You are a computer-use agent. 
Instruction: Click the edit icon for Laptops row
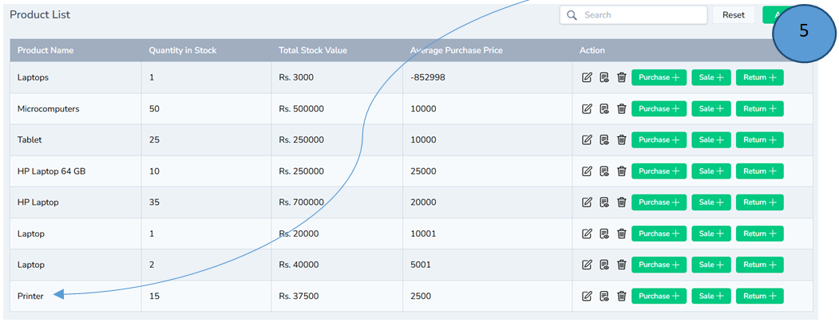[x=587, y=77]
